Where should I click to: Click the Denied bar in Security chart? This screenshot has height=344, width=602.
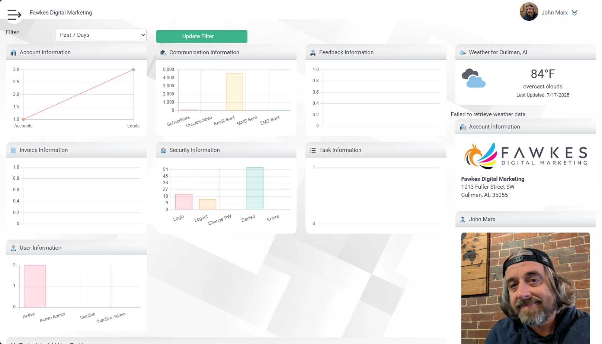point(255,188)
